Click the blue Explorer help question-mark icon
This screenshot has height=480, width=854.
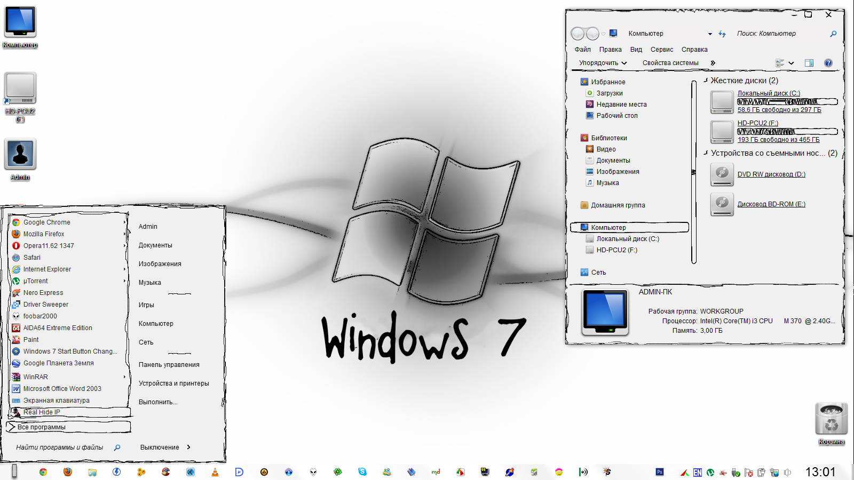828,63
